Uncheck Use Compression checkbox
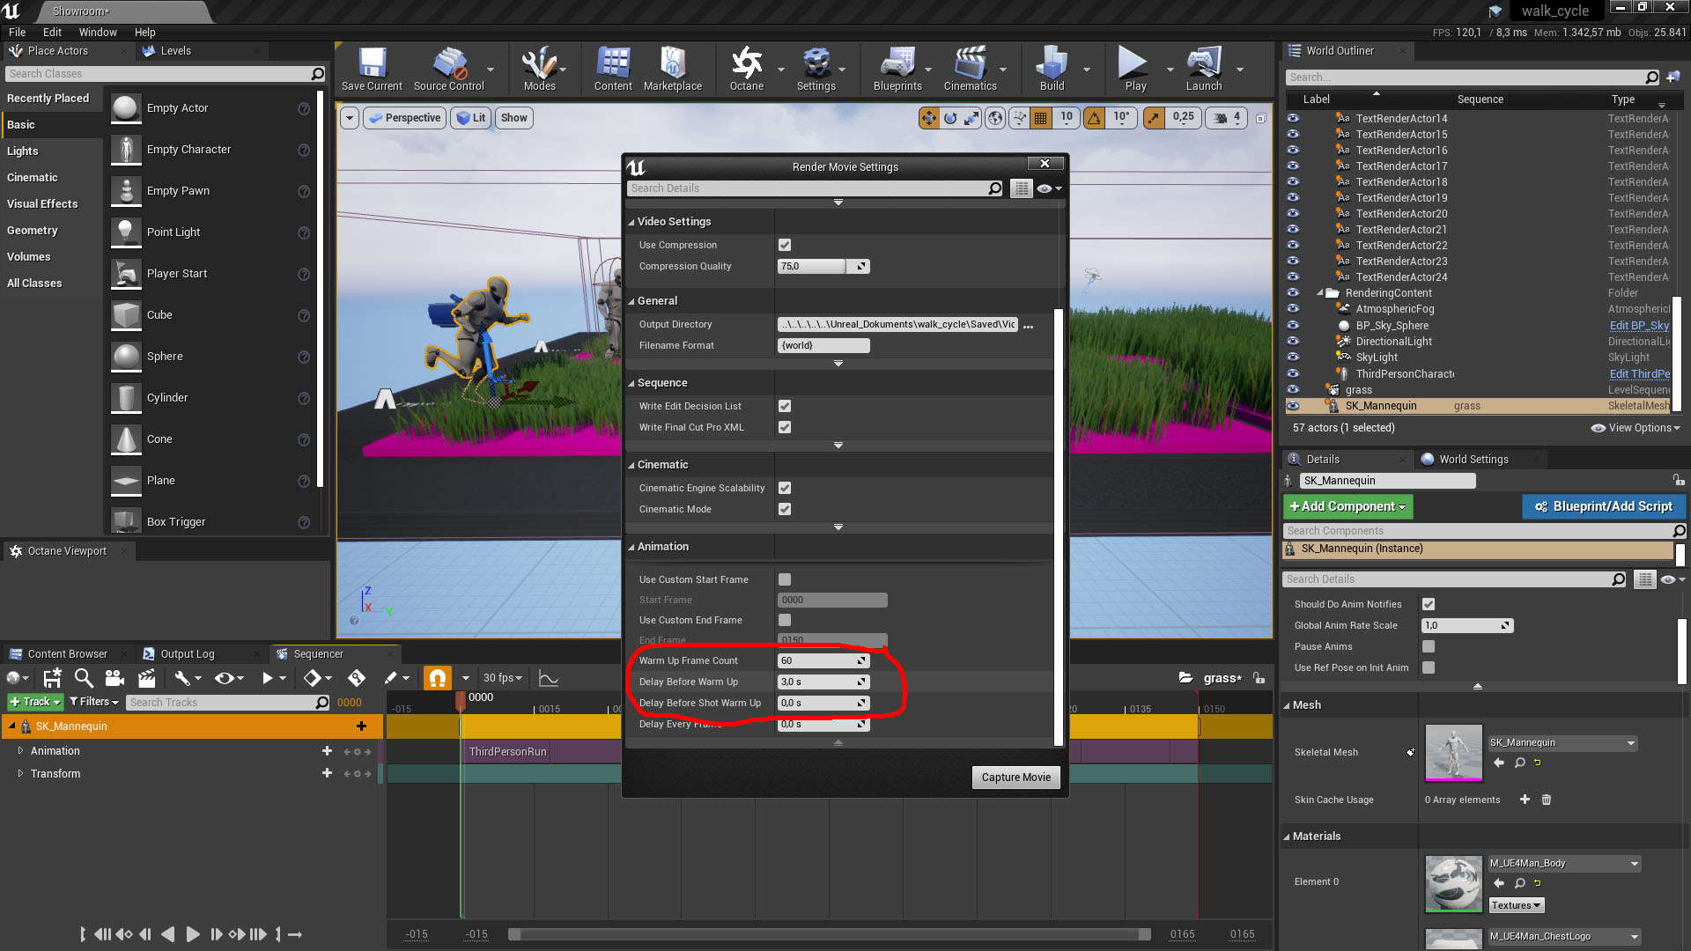The height and width of the screenshot is (951, 1691). (x=785, y=245)
